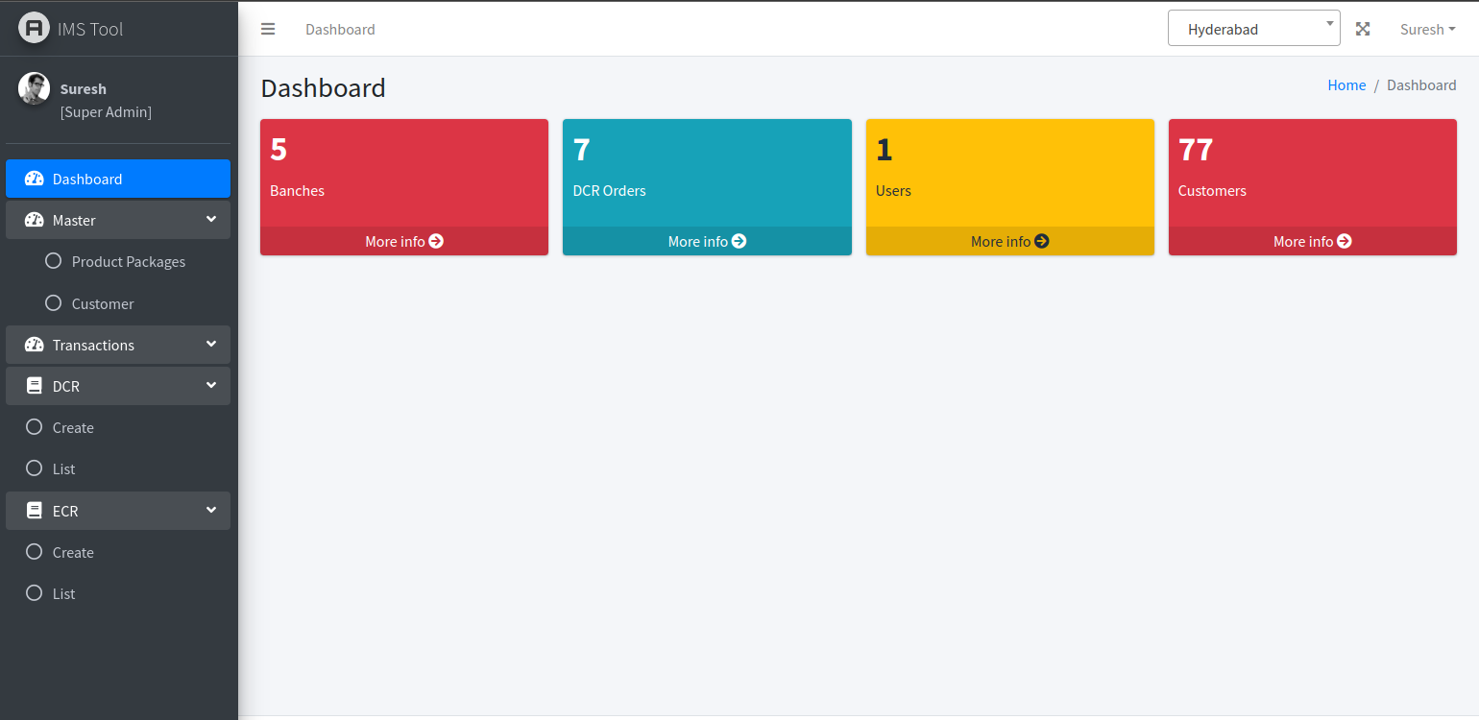Click the Banches count 5
Image resolution: width=1479 pixels, height=720 pixels.
pos(279,150)
